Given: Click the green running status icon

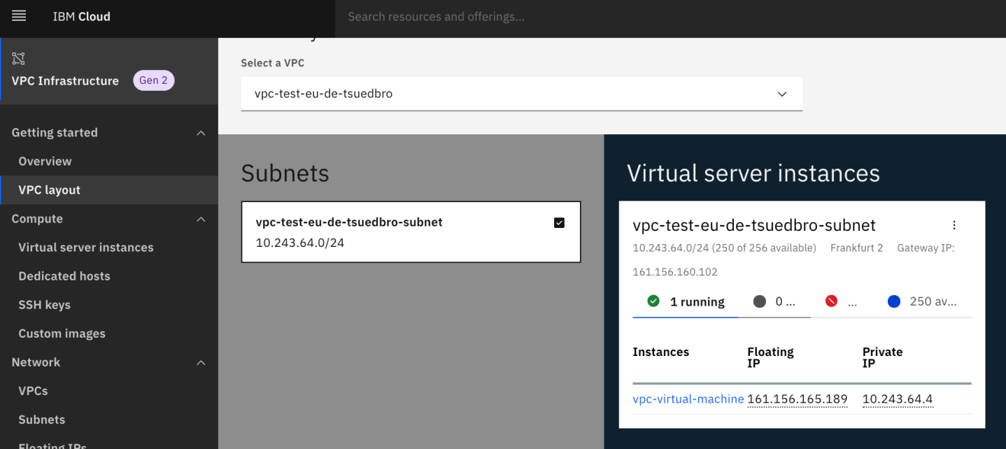Looking at the screenshot, I should click(x=653, y=301).
